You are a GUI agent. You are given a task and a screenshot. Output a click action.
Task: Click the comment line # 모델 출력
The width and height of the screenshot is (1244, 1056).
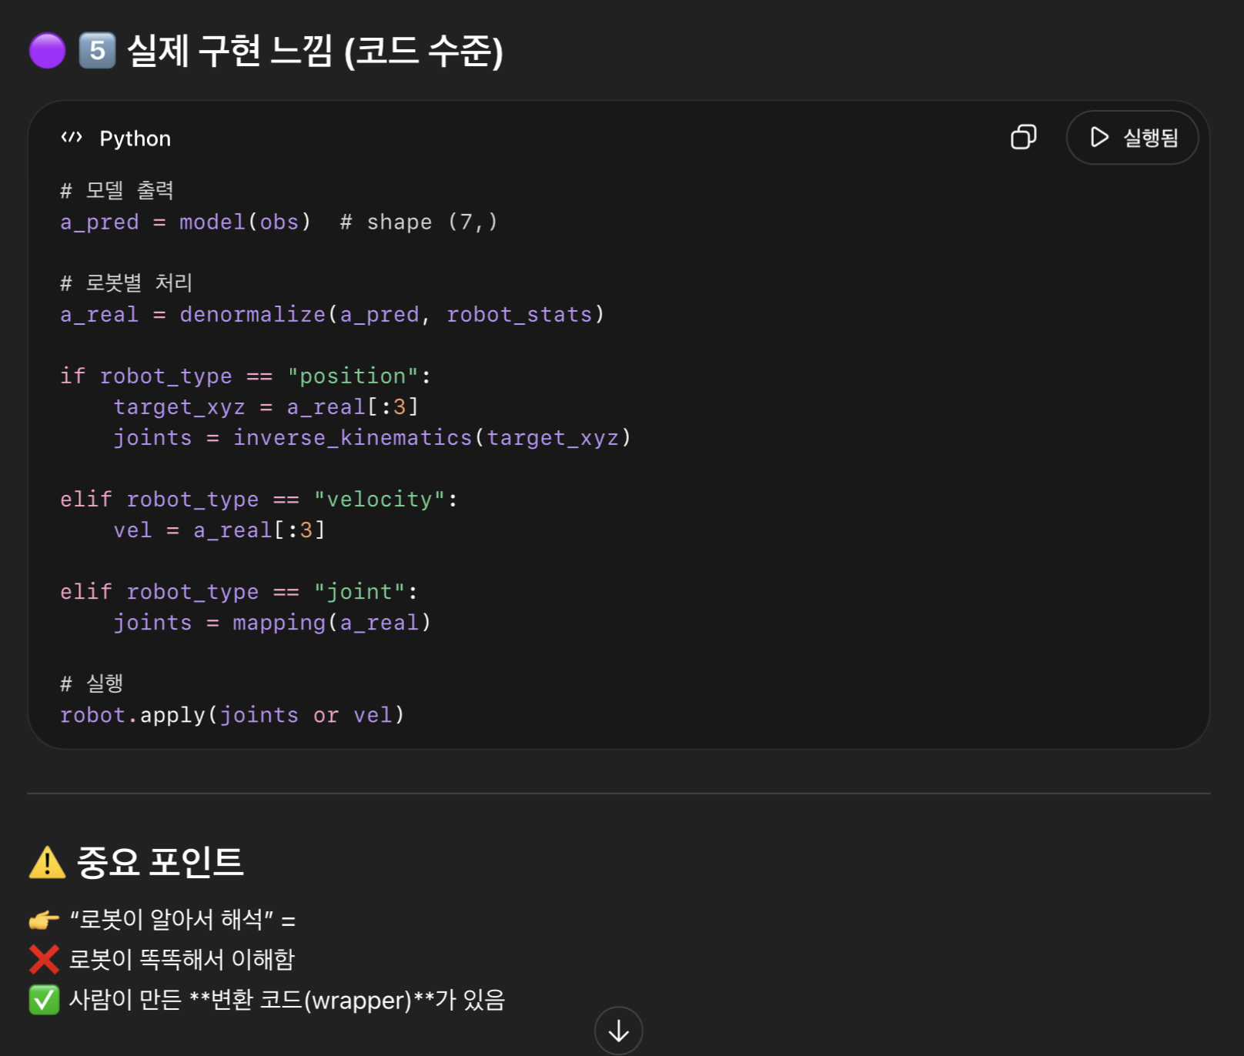(x=117, y=190)
